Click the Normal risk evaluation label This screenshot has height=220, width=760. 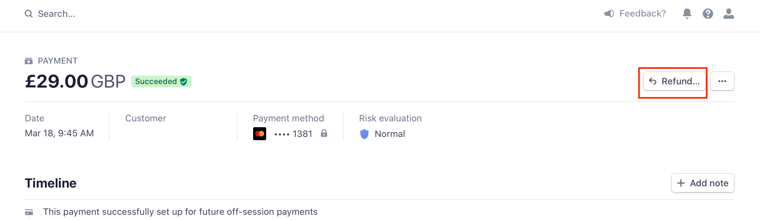coord(390,134)
